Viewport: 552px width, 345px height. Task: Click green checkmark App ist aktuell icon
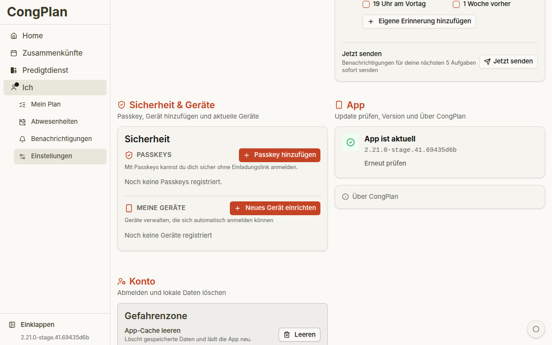coord(351,142)
